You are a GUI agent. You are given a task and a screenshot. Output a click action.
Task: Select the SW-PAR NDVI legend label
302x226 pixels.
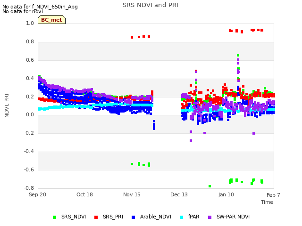pos(233,217)
